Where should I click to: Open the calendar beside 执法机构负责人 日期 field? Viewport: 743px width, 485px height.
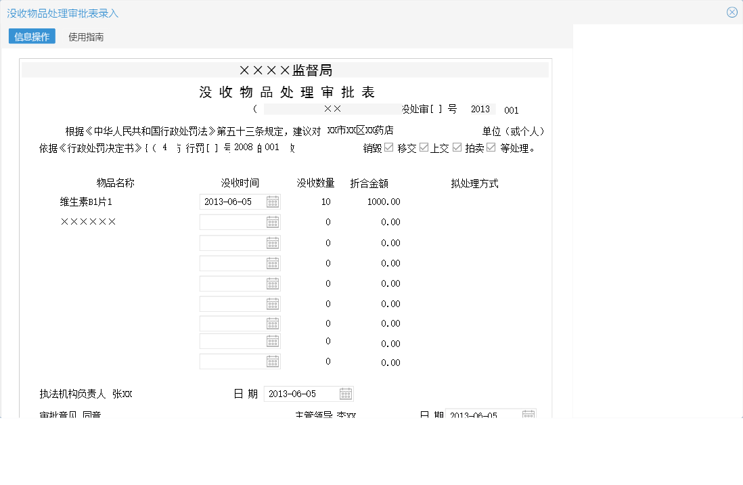coord(345,393)
